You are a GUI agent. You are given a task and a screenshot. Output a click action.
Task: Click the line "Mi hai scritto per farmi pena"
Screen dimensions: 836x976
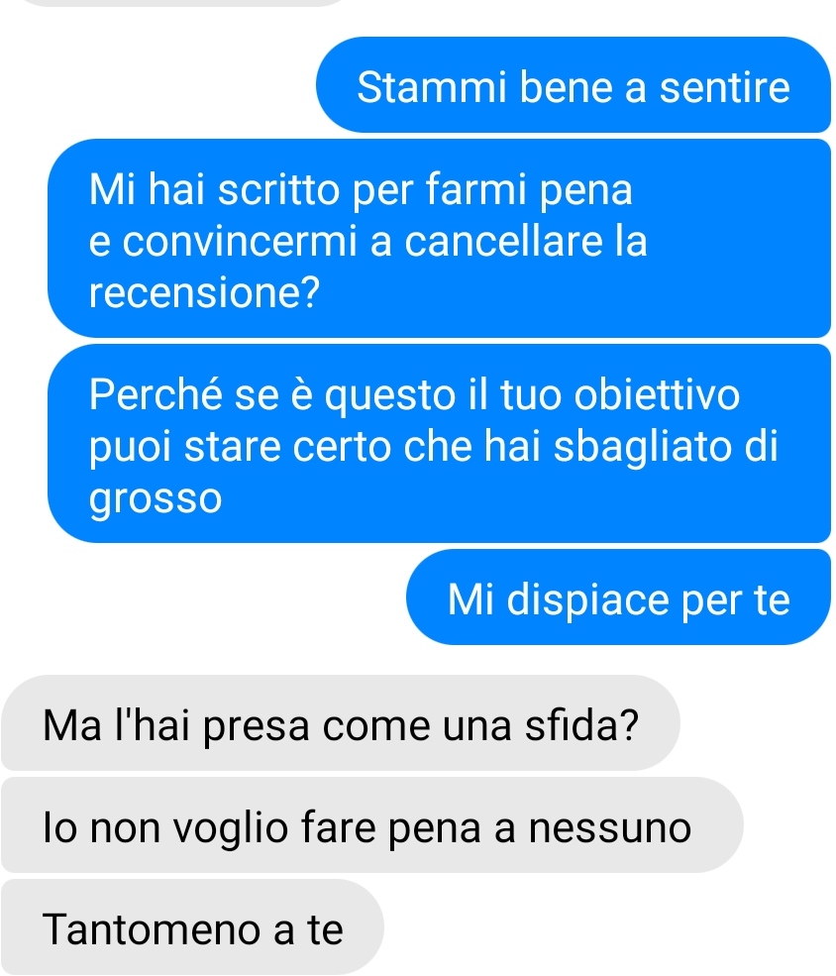[x=361, y=189]
